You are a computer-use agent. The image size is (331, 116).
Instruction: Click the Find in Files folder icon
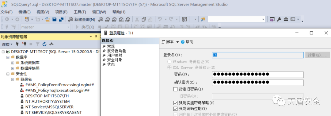[x=203, y=19]
